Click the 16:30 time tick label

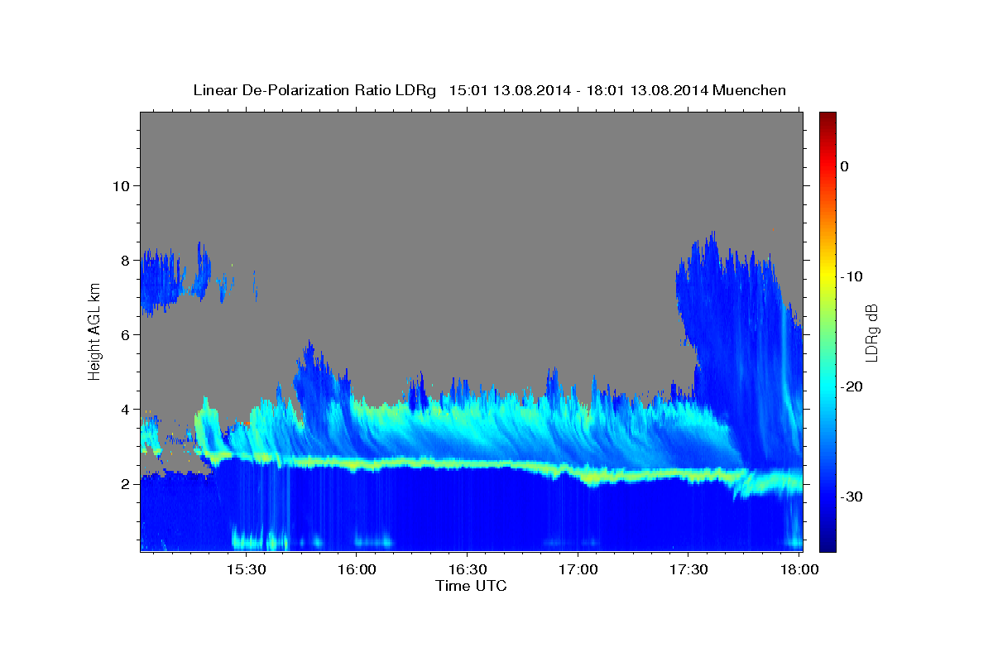pos(467,570)
